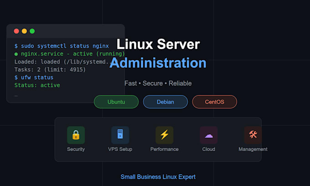Select the CentOS pill button
The width and height of the screenshot is (310, 186).
point(215,102)
